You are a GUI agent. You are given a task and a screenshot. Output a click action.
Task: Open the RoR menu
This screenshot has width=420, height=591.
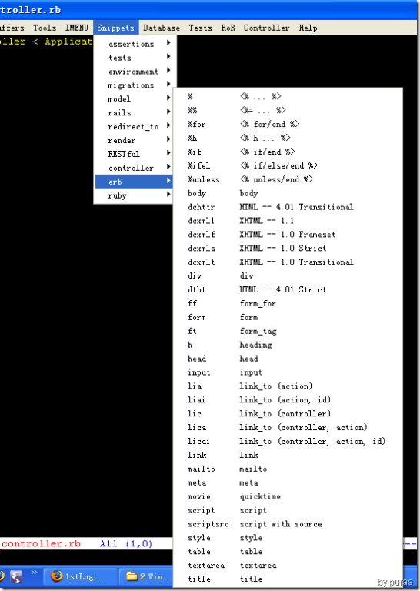(228, 28)
